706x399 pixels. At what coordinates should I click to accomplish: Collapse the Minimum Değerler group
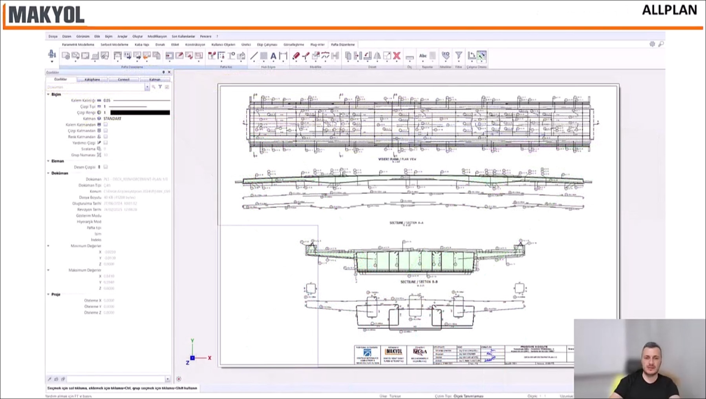[48, 246]
